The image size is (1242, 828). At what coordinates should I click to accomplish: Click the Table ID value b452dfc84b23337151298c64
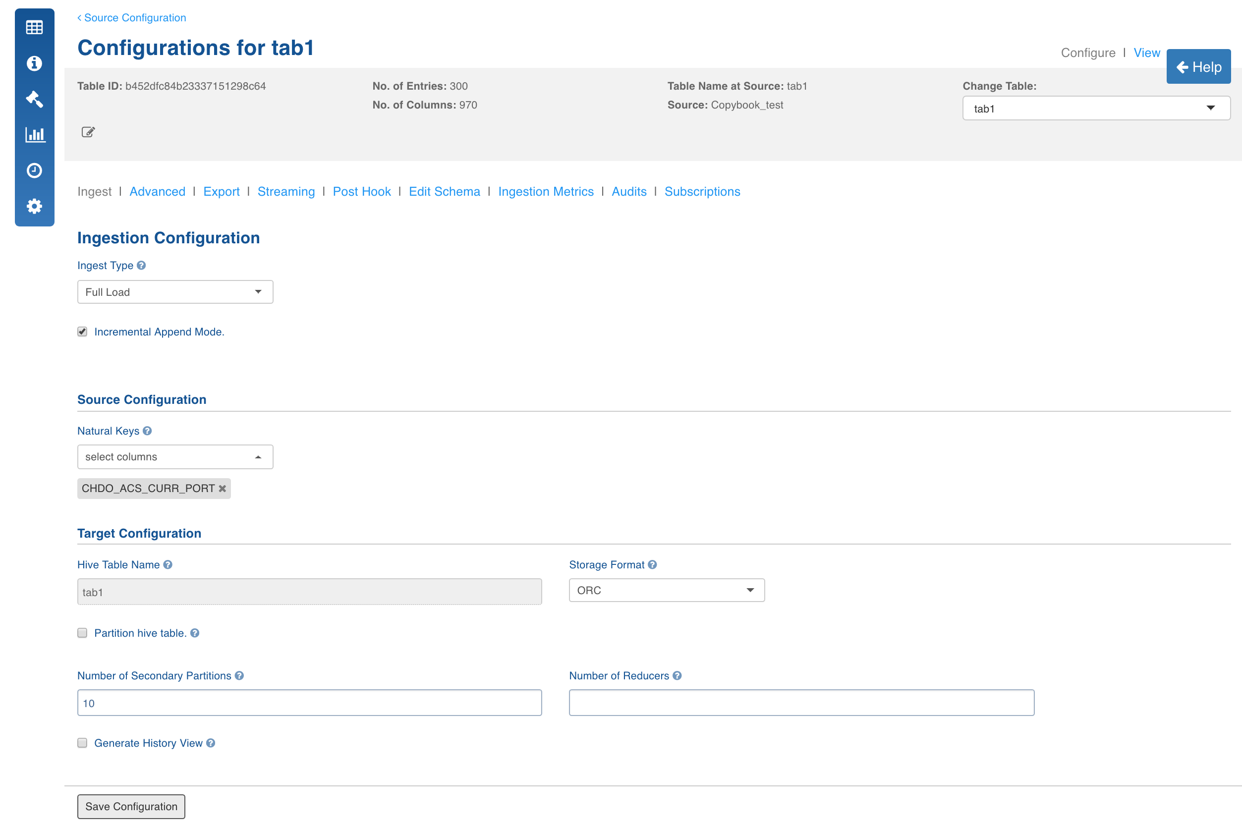pyautogui.click(x=196, y=86)
